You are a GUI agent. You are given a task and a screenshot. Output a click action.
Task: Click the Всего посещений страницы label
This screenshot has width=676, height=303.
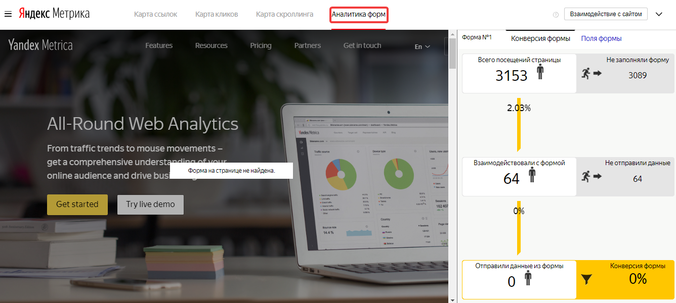coord(519,60)
